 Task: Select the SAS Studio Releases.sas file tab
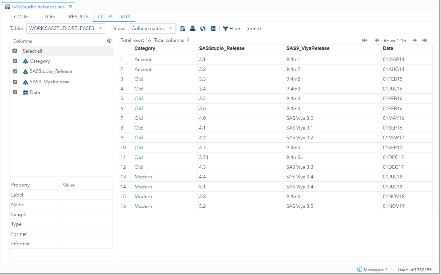pos(38,7)
